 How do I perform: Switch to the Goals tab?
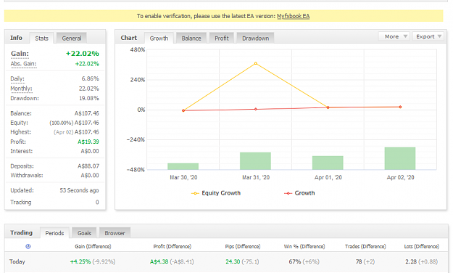click(84, 233)
